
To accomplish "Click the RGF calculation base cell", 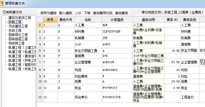I will point(117,25).
